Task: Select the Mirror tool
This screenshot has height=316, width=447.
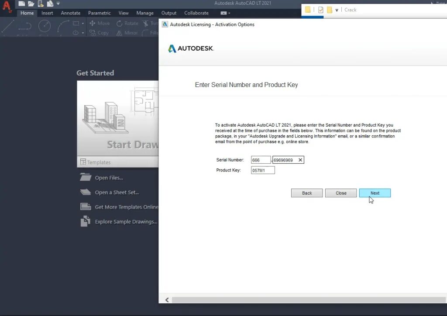Action: [x=127, y=33]
